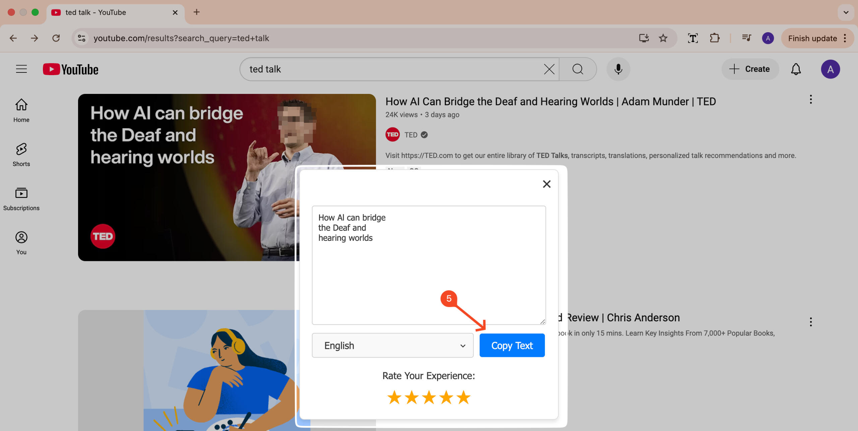Viewport: 858px width, 431px height.
Task: Open Subscriptions in the sidebar
Action: (x=21, y=199)
